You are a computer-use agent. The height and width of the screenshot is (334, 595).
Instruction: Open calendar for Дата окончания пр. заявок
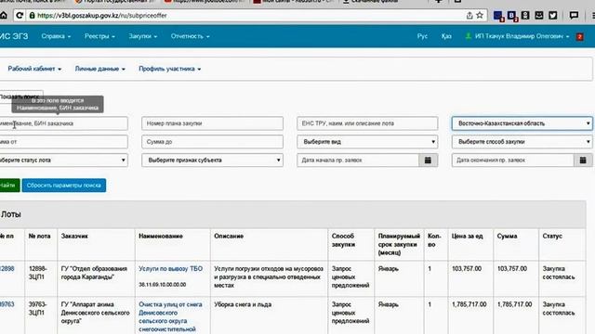[x=583, y=161]
